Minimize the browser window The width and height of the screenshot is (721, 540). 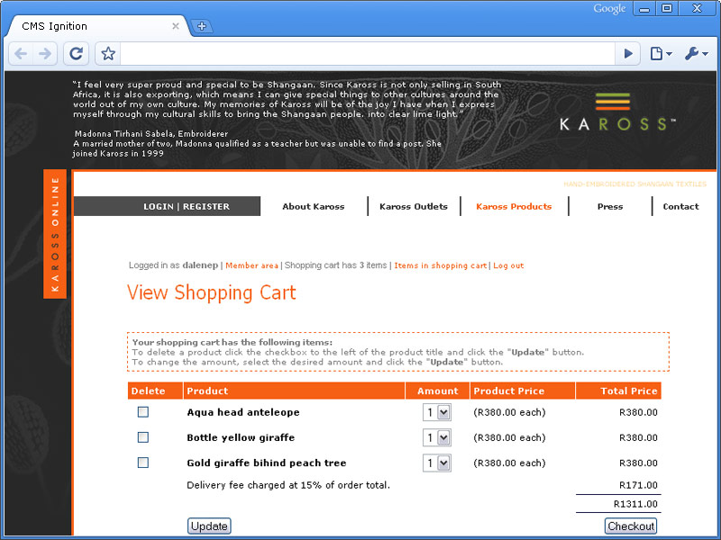(x=644, y=9)
